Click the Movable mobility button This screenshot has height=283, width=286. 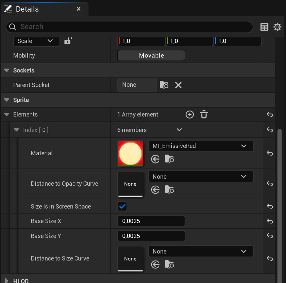coord(151,55)
